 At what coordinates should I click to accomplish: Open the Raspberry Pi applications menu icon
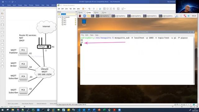coord(80,16)
